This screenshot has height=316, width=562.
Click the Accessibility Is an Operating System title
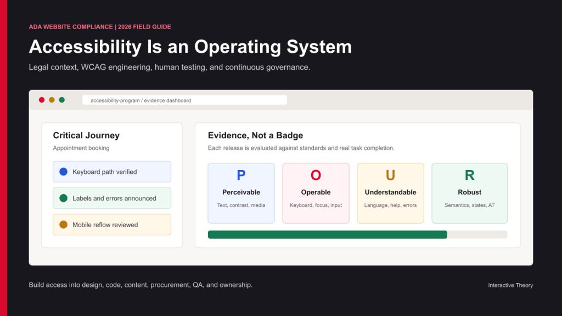coord(190,47)
